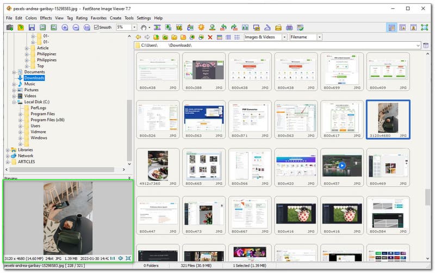The height and width of the screenshot is (273, 435).
Task: Click the Rotate Left icon
Action: point(223,27)
